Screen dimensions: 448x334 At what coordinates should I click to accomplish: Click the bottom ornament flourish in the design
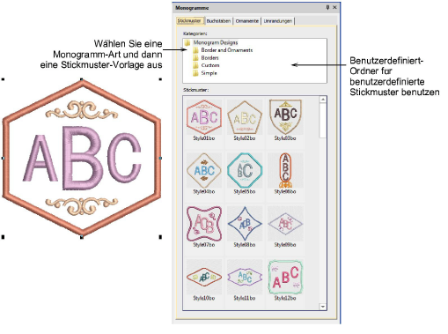click(x=82, y=205)
